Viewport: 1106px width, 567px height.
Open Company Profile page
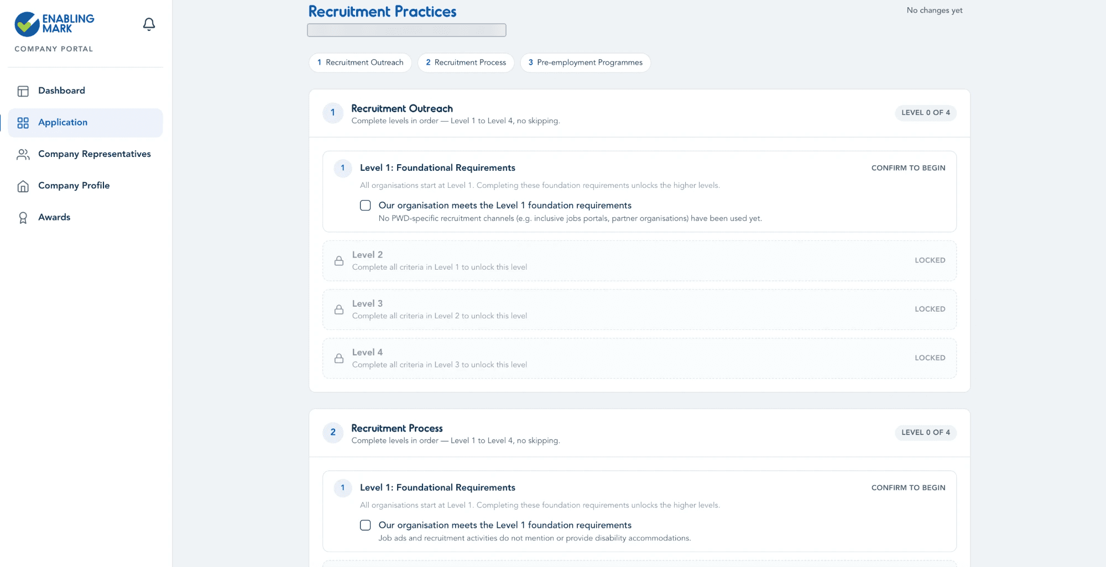pos(85,186)
